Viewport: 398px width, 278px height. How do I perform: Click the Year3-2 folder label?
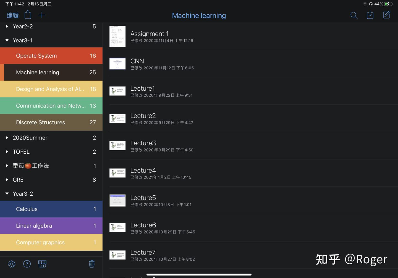pos(23,194)
